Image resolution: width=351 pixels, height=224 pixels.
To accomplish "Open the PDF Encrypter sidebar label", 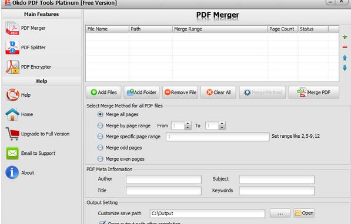I will (x=36, y=67).
